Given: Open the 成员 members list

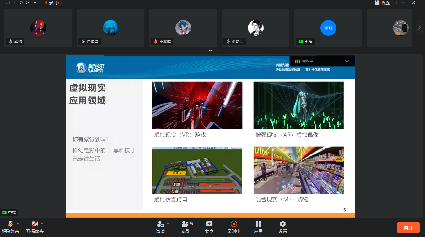Looking at the screenshot, I should [185, 224].
